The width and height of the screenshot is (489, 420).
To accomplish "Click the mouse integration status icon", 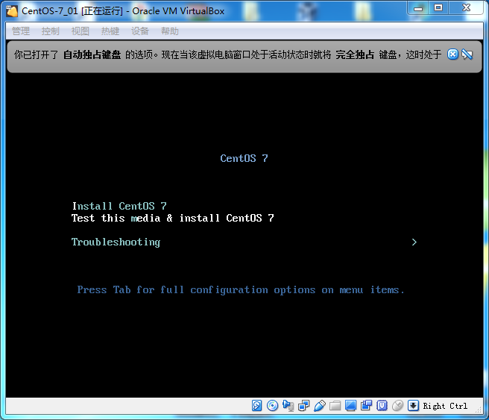I will (x=397, y=406).
